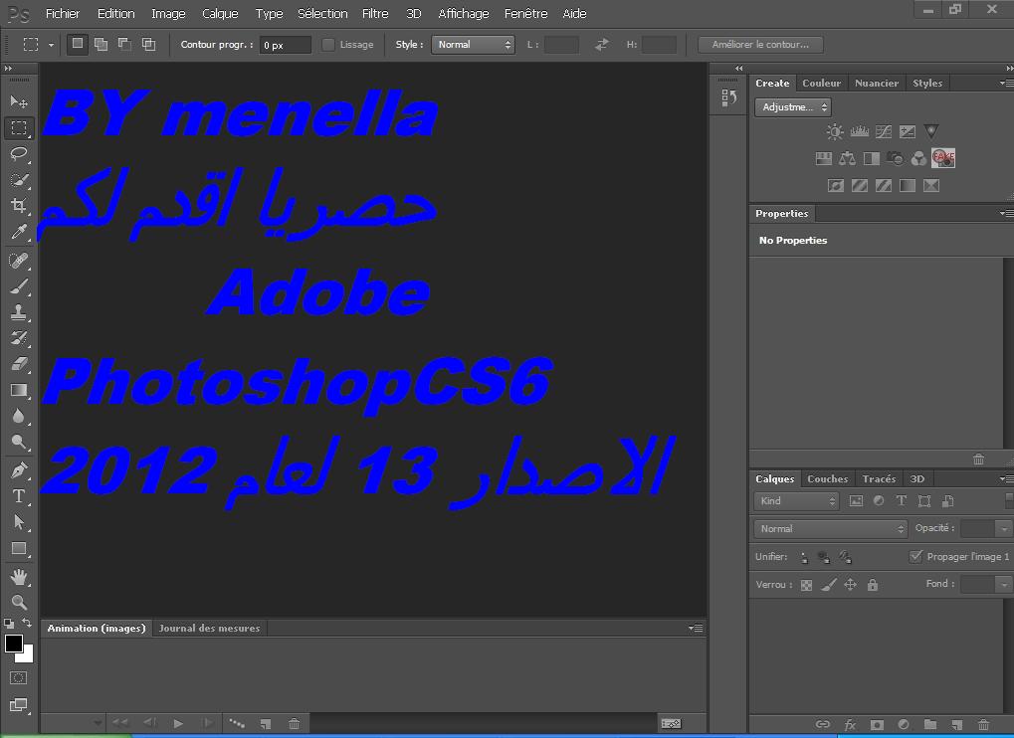The image size is (1014, 738).
Task: Select the Crop tool
Action: coord(19,206)
